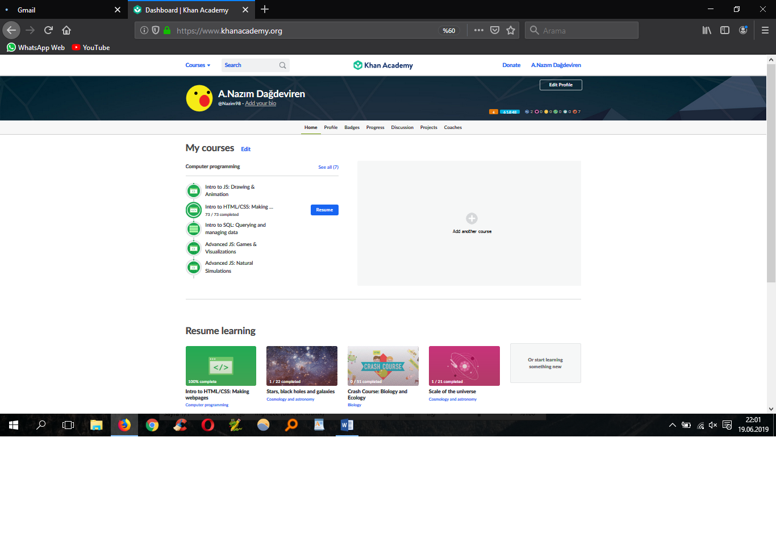Click the page vertical scrollbar
Screen dimensions: 776x558
click(771, 173)
